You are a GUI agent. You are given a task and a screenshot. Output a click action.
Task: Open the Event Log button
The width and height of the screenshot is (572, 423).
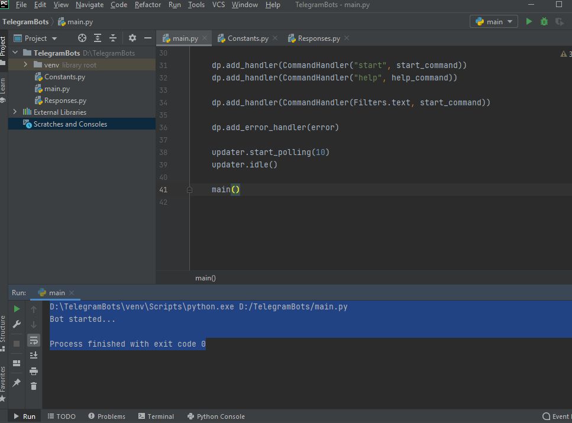click(557, 416)
